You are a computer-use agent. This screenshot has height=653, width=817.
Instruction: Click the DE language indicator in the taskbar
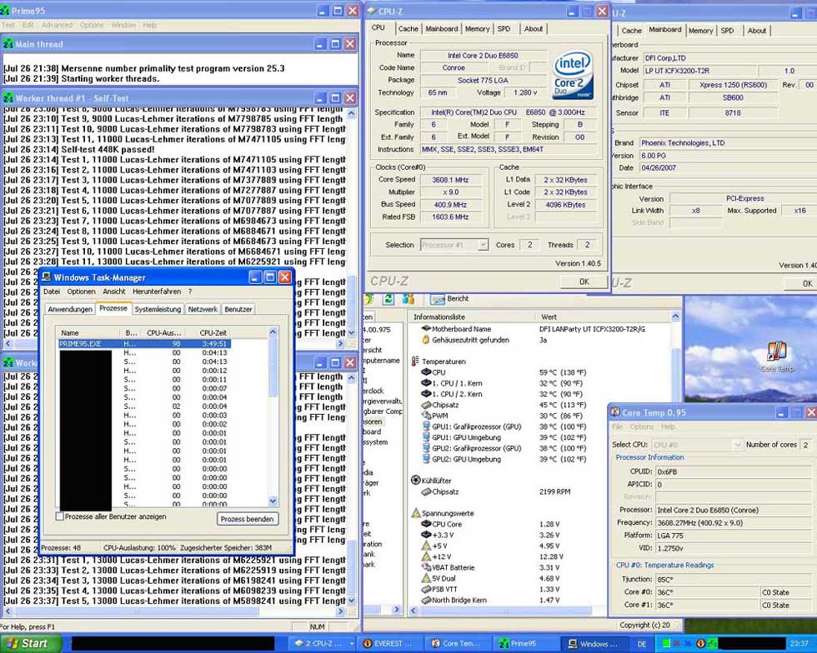coord(642,644)
